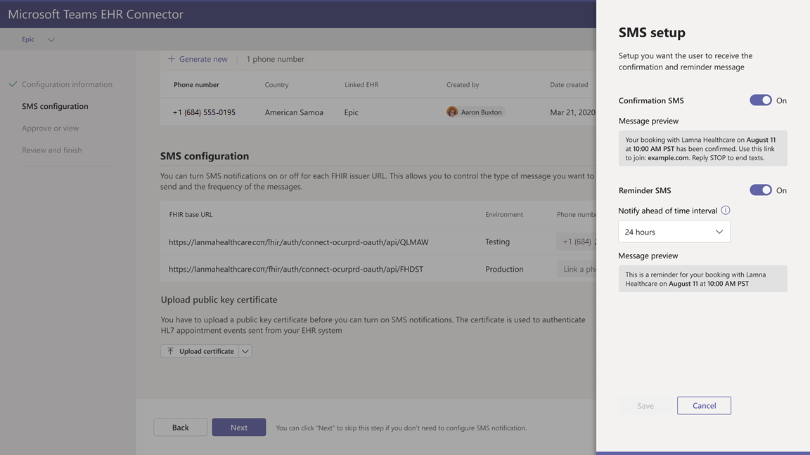Click the Back button
Screen dimensions: 810x455
180,427
